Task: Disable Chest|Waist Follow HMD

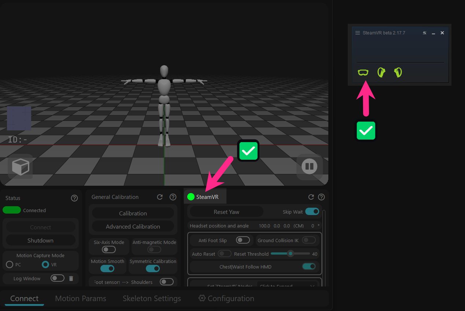Action: point(309,266)
